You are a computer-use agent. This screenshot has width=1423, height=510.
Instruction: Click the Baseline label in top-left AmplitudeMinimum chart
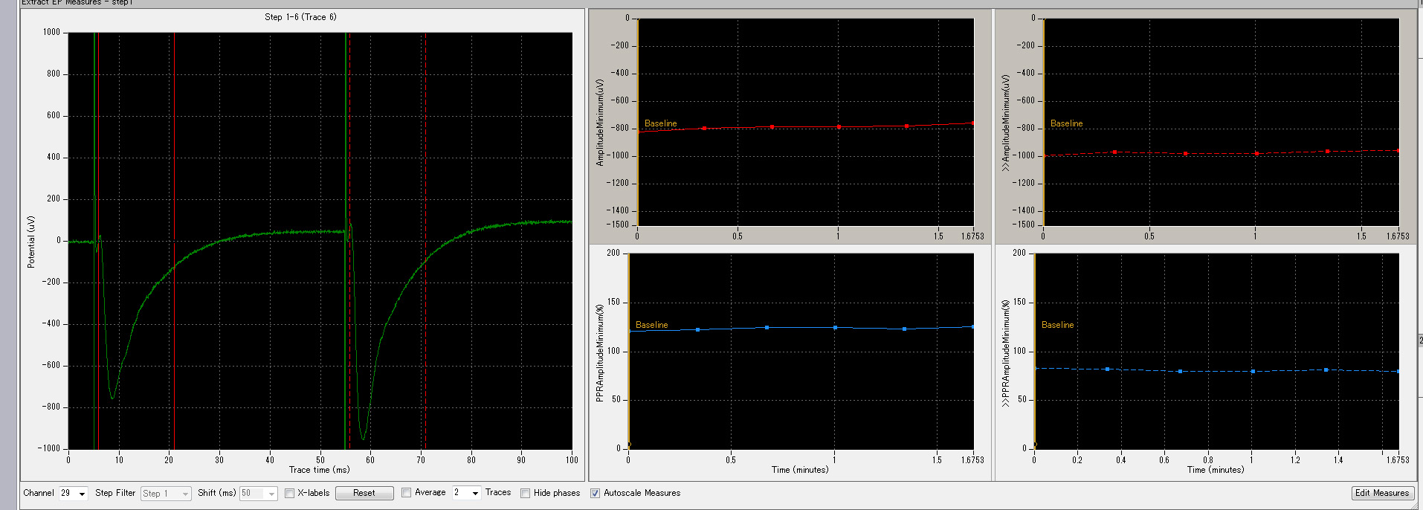[660, 123]
